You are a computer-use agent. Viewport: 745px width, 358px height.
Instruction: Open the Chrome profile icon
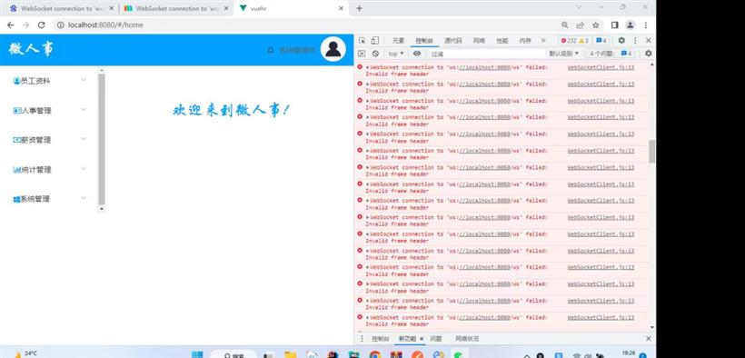(x=630, y=25)
